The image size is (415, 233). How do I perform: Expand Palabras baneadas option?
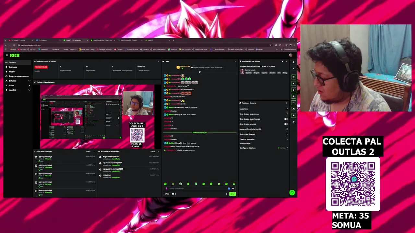tap(264, 139)
